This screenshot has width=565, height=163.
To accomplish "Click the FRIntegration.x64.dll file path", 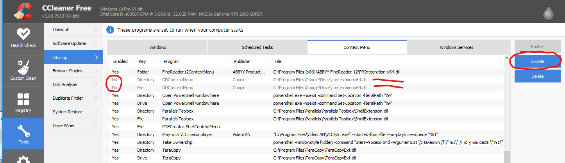I will click(336, 72).
